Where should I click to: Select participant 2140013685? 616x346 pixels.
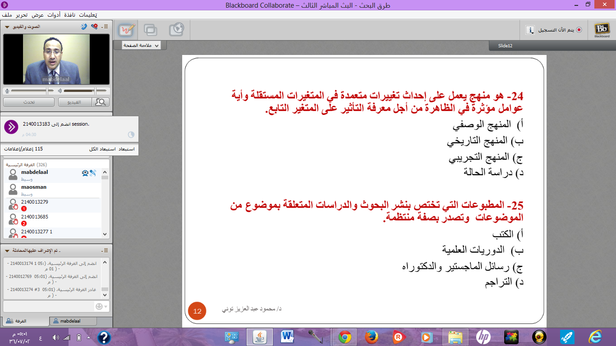pos(52,220)
